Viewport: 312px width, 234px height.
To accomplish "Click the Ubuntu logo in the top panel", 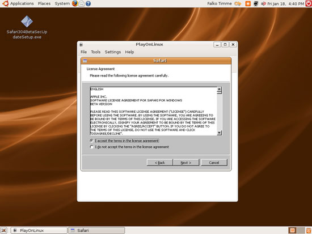I will click(5, 3).
